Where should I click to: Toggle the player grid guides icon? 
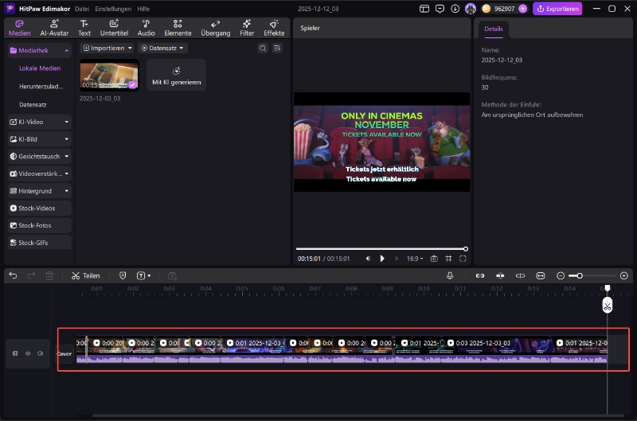click(448, 259)
